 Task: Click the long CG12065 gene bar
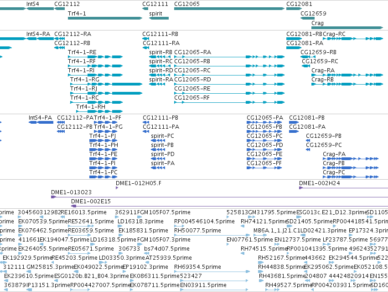pos(229,9)
